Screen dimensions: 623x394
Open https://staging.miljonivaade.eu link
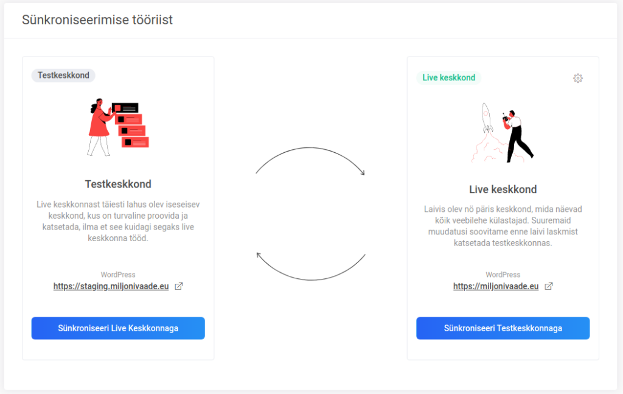pyautogui.click(x=111, y=286)
